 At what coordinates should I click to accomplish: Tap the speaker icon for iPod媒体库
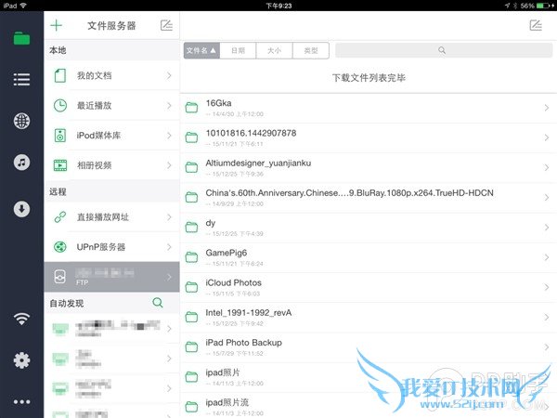click(x=60, y=136)
